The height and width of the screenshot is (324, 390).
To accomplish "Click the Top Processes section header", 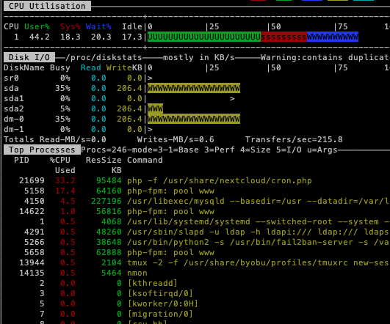I will [x=42, y=150].
